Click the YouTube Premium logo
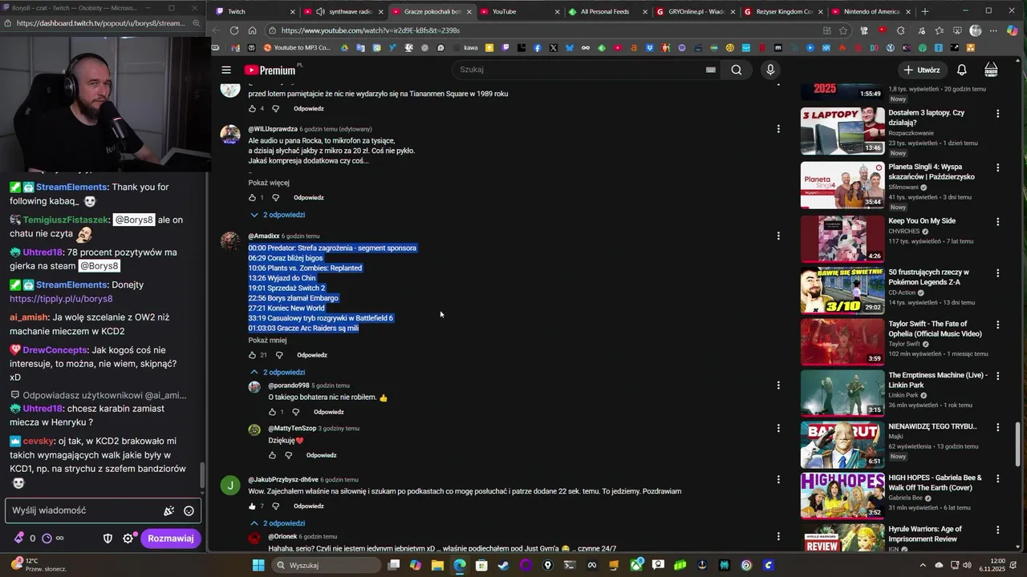 [270, 70]
